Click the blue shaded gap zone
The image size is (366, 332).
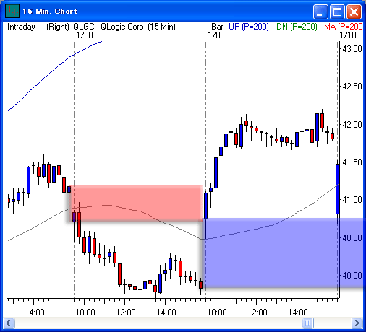coord(284,253)
